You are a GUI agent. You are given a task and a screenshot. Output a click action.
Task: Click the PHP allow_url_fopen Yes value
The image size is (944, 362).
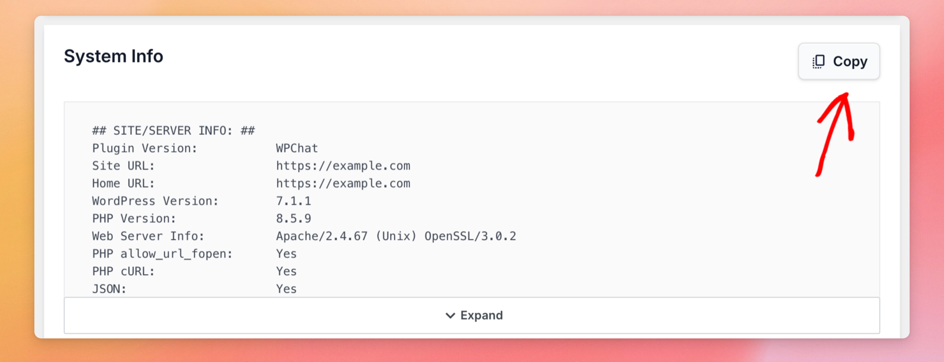tap(286, 254)
